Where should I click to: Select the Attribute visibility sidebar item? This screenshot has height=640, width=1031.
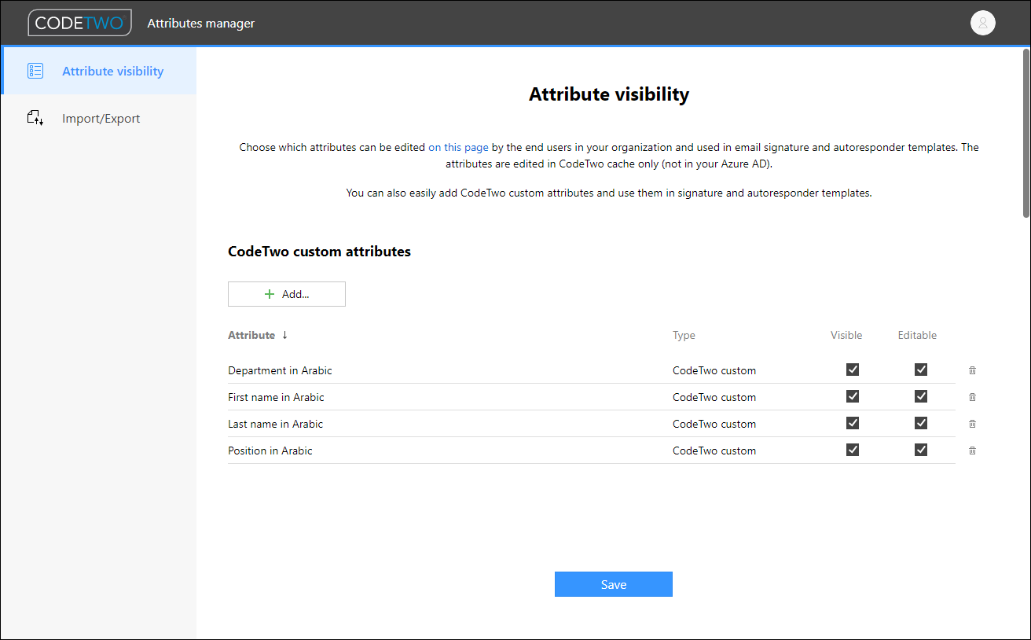click(x=99, y=71)
